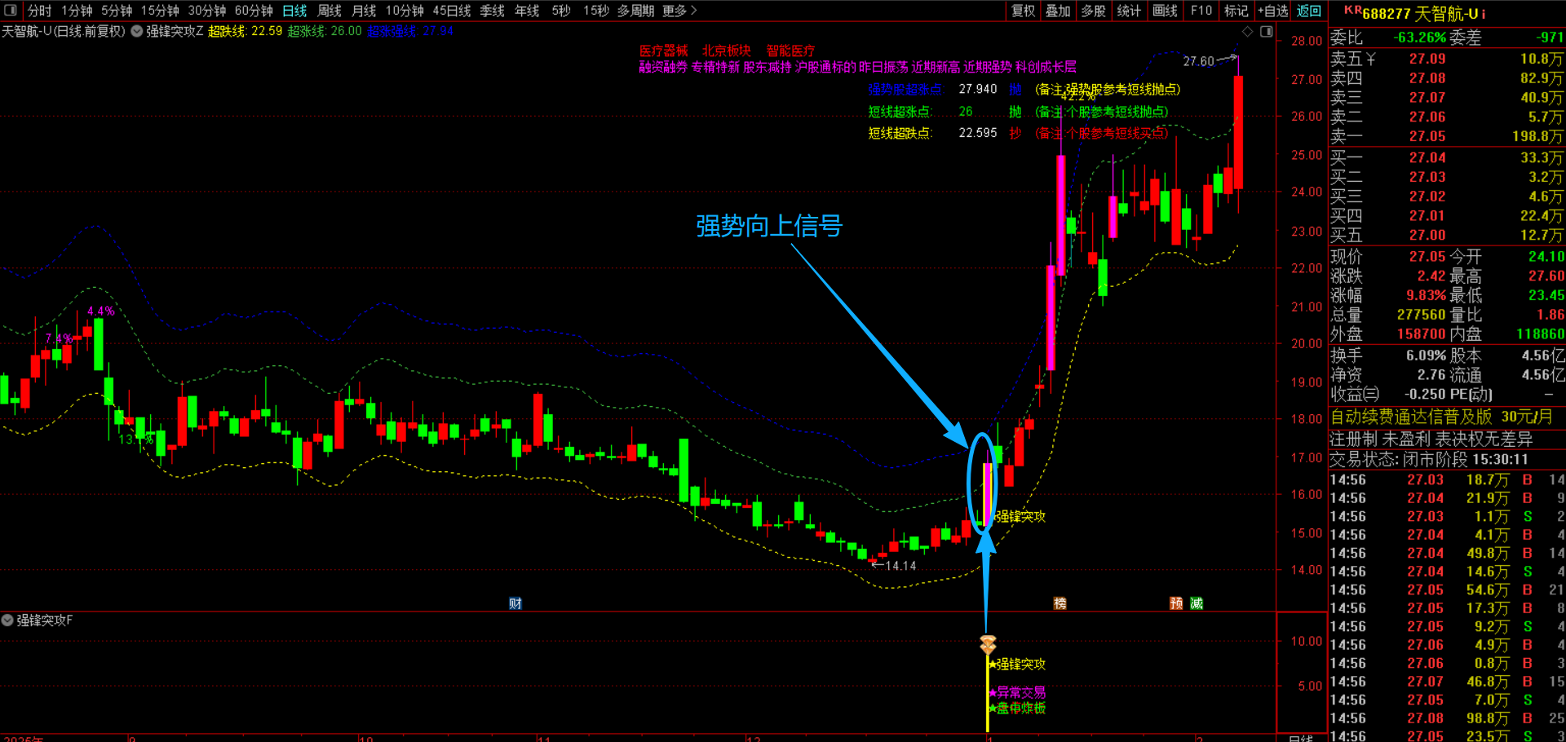Viewport: 1566px width, 742px height.
Task: Click the 减 event marker on timeline
Action: click(1197, 603)
